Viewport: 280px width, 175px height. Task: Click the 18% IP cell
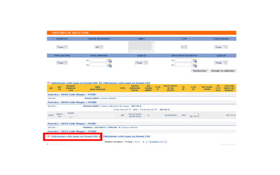183,115
